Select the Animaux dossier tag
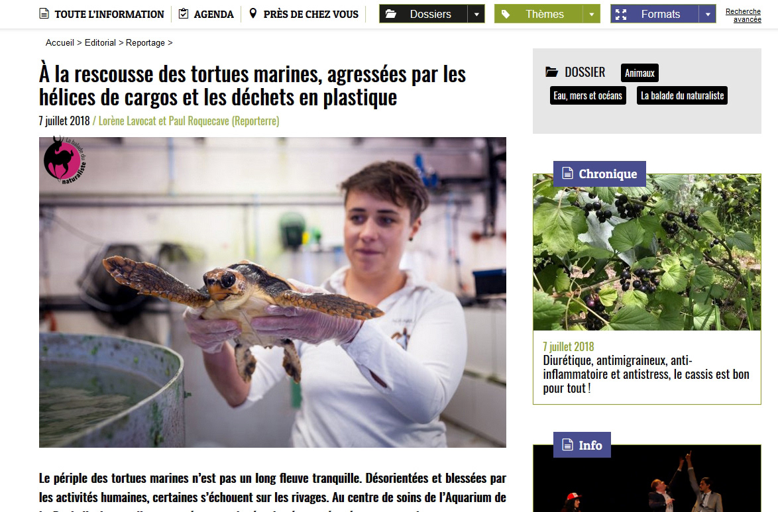 click(639, 73)
